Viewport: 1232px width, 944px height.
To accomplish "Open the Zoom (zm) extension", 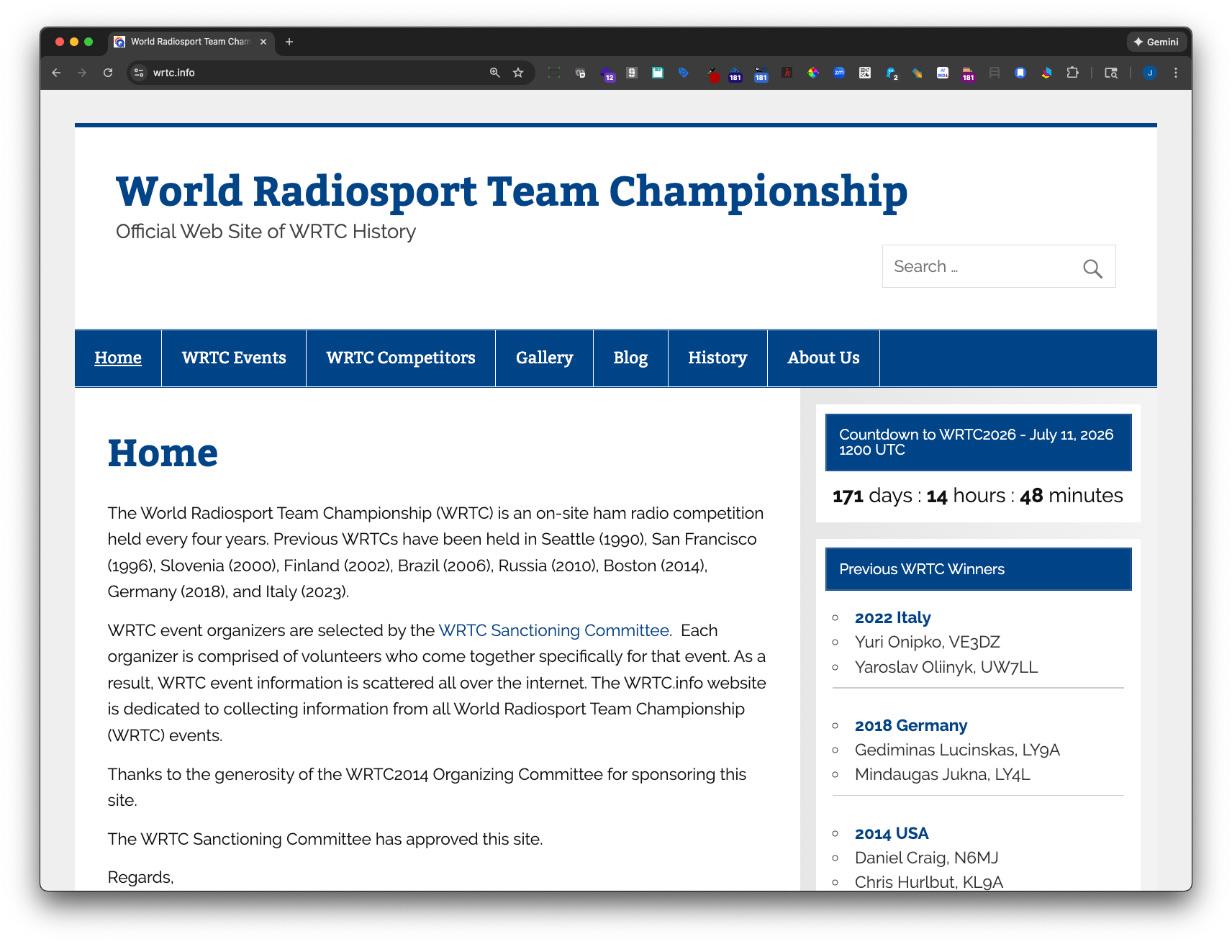I will click(x=838, y=73).
